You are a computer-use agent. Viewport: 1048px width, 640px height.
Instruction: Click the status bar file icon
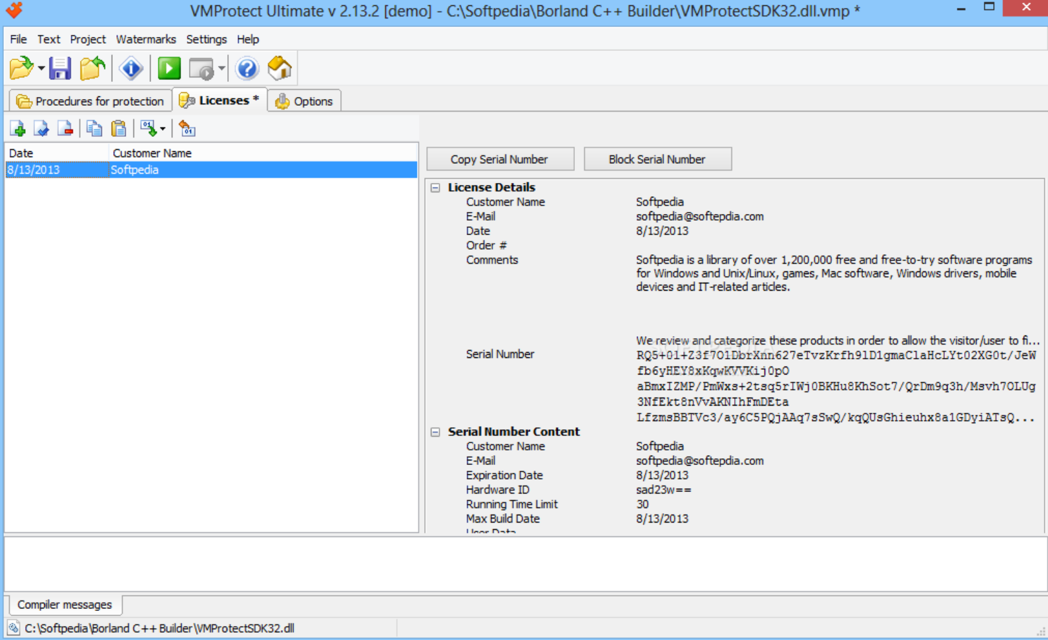coord(13,627)
